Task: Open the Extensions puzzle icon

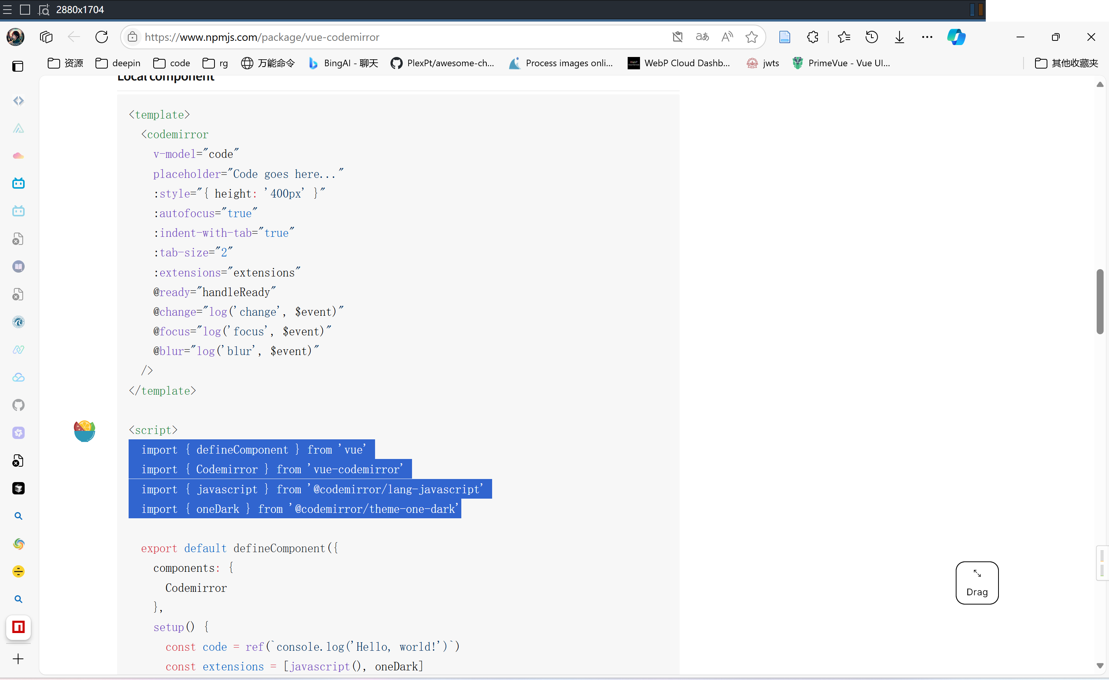Action: tap(812, 37)
